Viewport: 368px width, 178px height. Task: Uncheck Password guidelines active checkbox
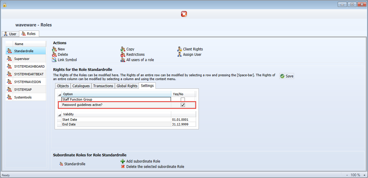coord(183,105)
